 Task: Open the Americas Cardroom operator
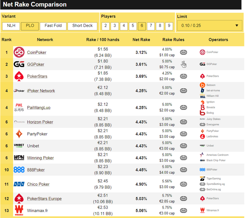[214, 155]
